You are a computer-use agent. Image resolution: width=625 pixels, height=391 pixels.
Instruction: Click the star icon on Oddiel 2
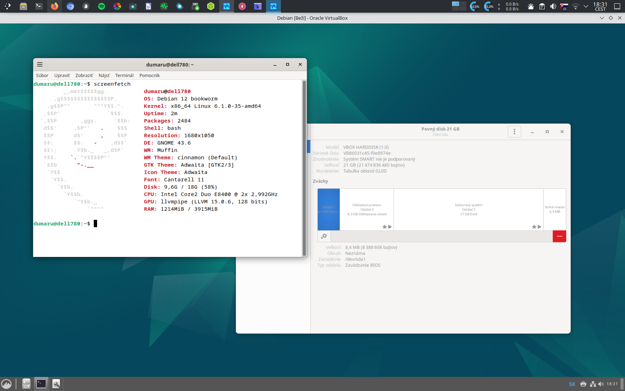[x=385, y=227]
